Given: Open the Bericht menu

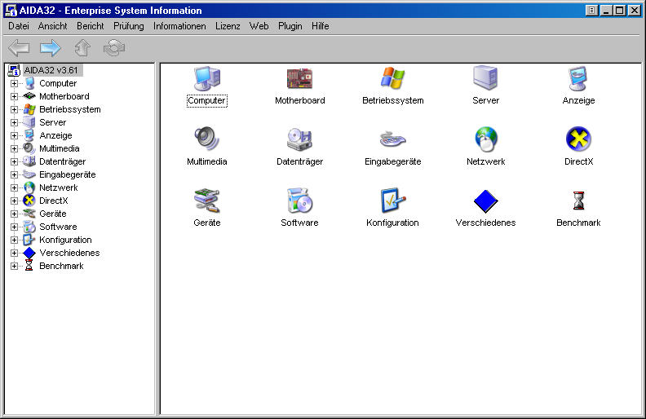Looking at the screenshot, I should pos(90,26).
